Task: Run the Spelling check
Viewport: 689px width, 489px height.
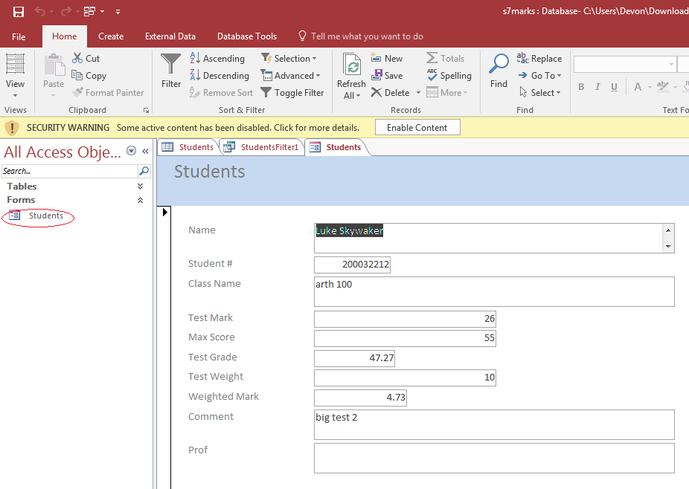Action: [x=449, y=76]
